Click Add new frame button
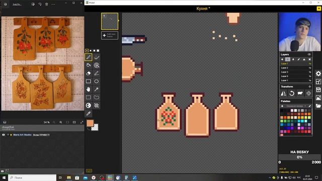The height and width of the screenshot is (181, 322). [110, 35]
